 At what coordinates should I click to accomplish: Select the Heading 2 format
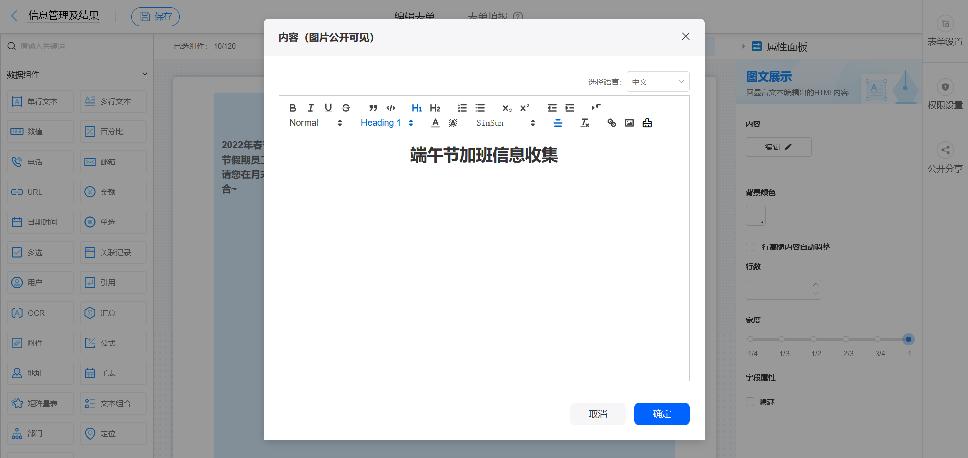point(435,108)
